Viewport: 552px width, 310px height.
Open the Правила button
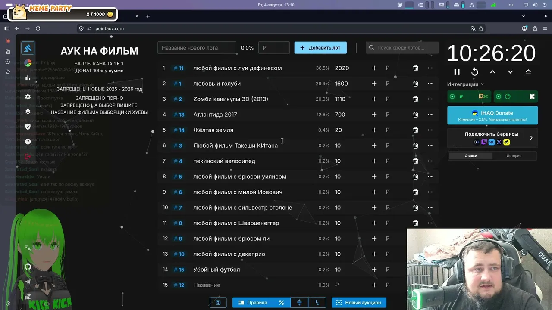[x=253, y=303]
